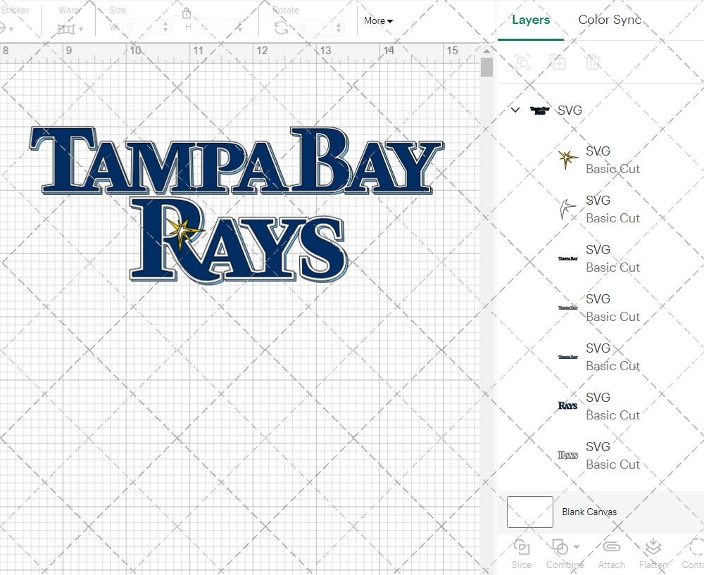Select the black Tampa Bay text layer thumbnail
704x575 pixels.
pos(568,258)
